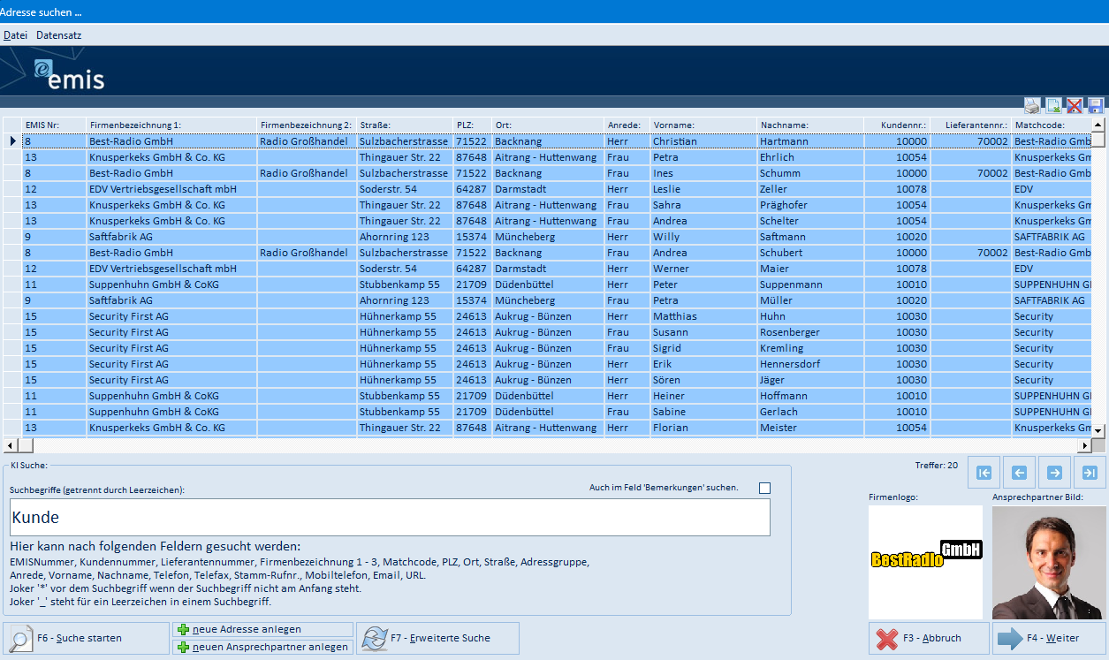Select the cell 'Schumm'
The height and width of the screenshot is (660, 1109).
(810, 173)
